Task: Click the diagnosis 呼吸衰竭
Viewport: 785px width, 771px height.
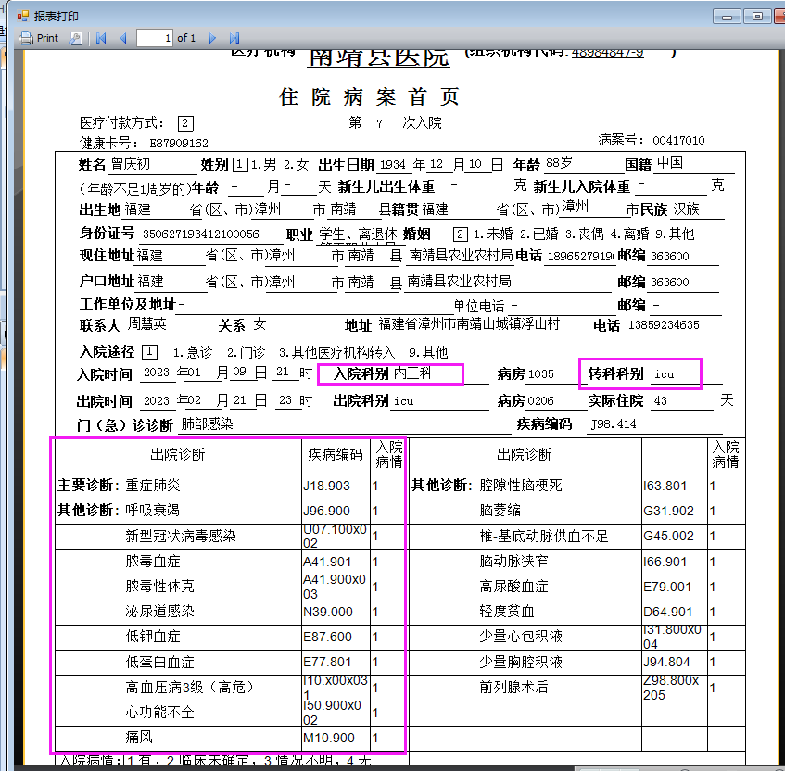Action: pyautogui.click(x=153, y=511)
